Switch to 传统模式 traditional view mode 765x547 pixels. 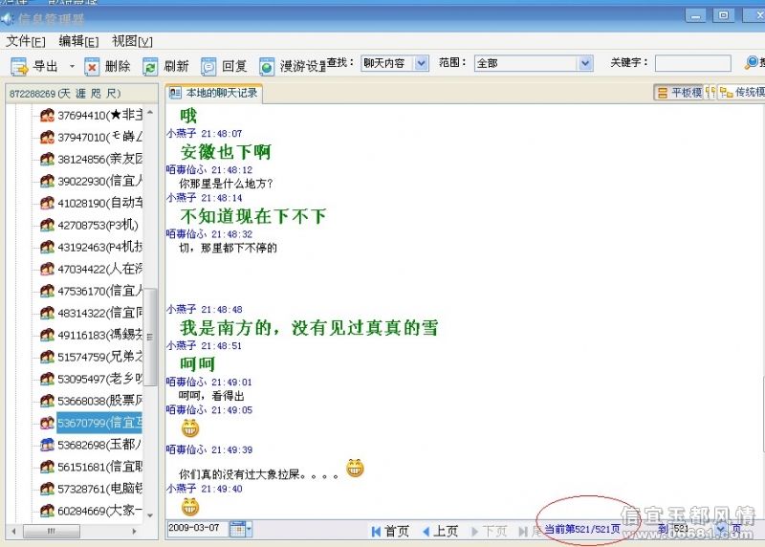(x=742, y=92)
